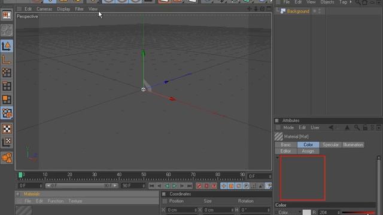Open viewport Edit menu
The height and width of the screenshot is (215, 383).
[28, 9]
